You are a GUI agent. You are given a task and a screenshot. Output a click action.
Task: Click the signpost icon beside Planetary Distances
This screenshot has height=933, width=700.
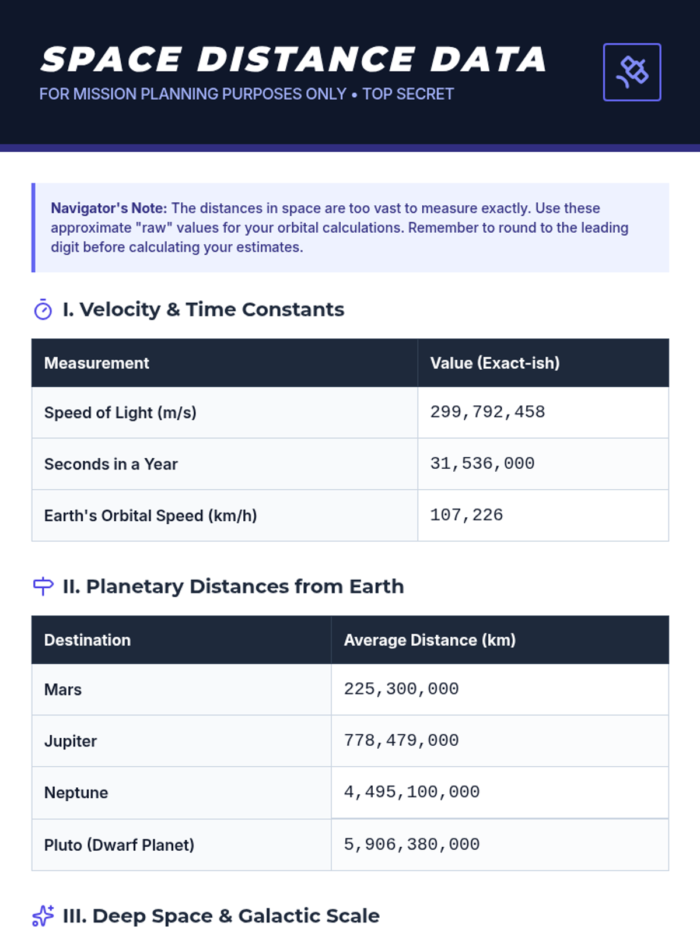43,586
